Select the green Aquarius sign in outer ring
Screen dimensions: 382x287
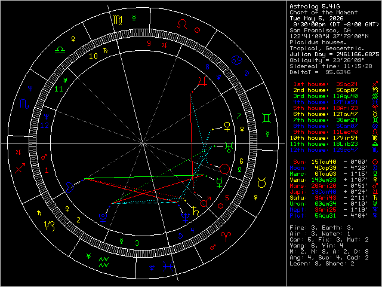pos(103,262)
